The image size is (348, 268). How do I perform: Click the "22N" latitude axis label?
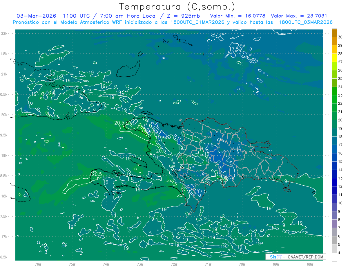coord(5,34)
